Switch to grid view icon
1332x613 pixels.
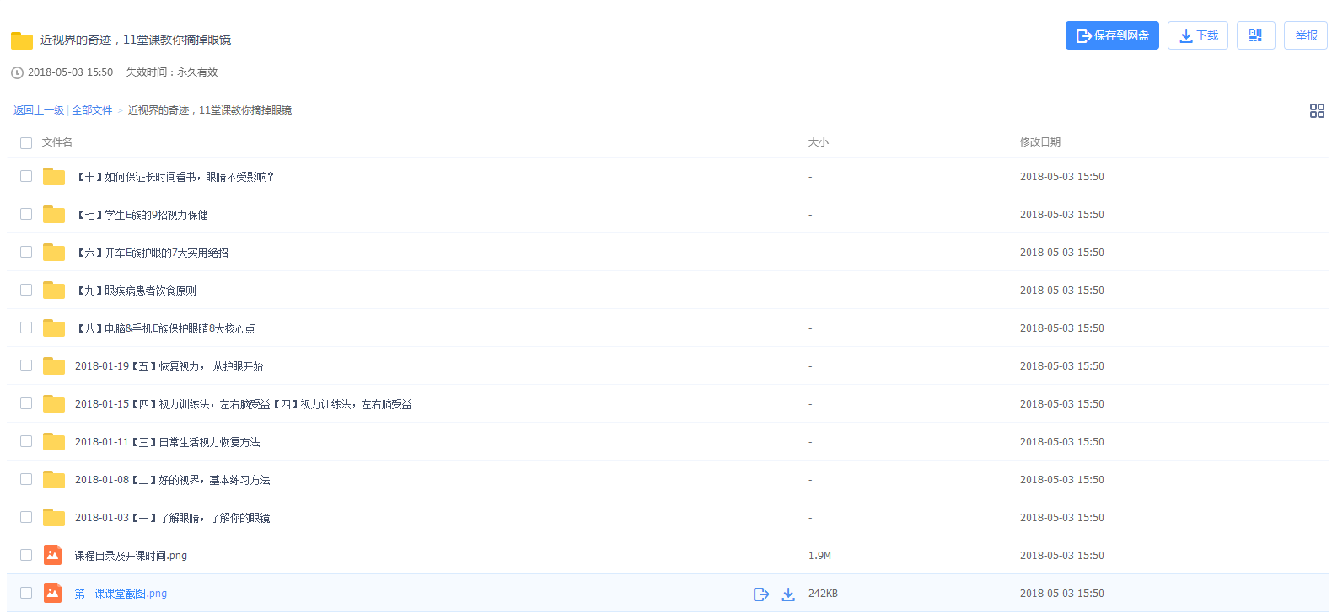pos(1317,110)
